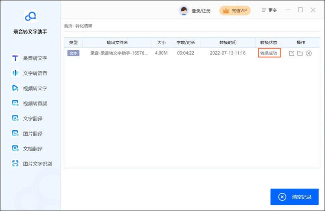Image resolution: width=325 pixels, height=211 pixels.
Task: Click the hamburger icon beside 更多
Action: point(263,10)
